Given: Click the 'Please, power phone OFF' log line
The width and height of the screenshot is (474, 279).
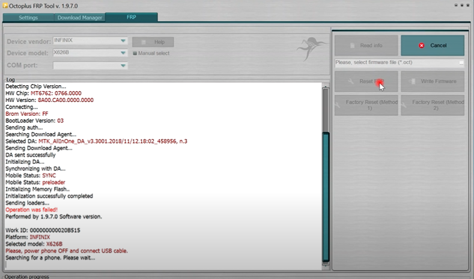Looking at the screenshot, I should [x=67, y=251].
